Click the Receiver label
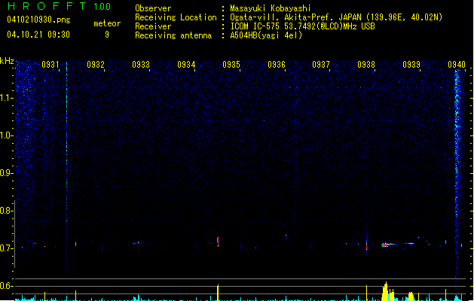 [x=153, y=26]
